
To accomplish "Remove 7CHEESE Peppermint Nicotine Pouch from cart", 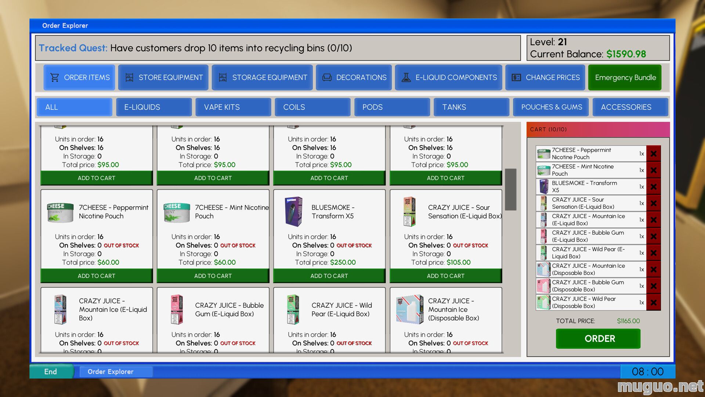I will pyautogui.click(x=654, y=154).
